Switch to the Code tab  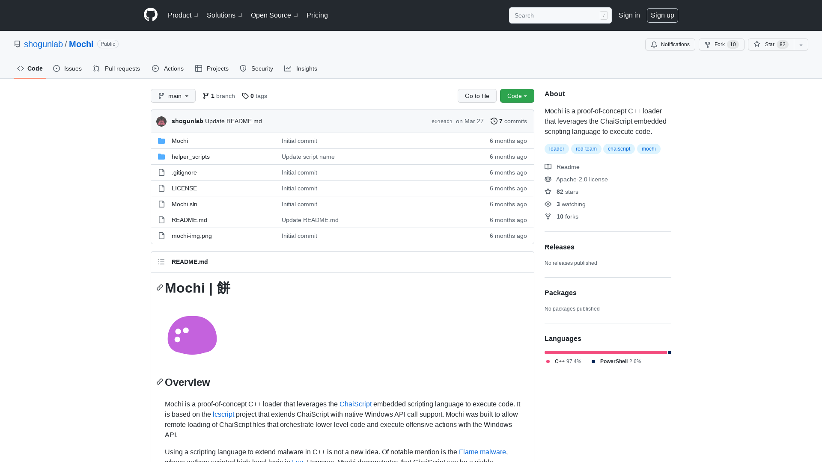30,68
